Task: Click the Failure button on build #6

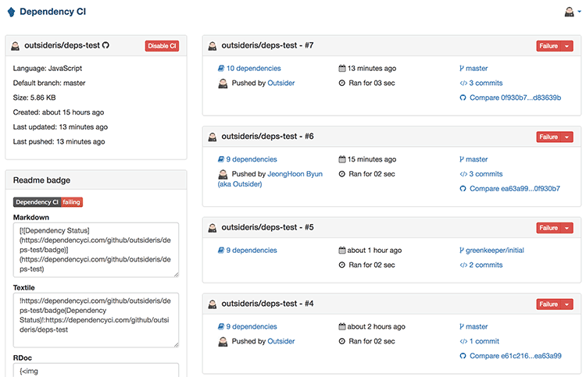Action: pos(548,137)
